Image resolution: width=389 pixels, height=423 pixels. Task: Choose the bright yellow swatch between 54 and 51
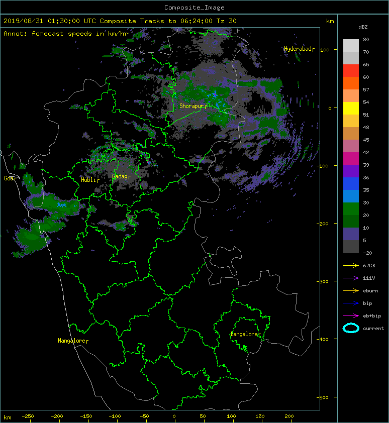351,108
